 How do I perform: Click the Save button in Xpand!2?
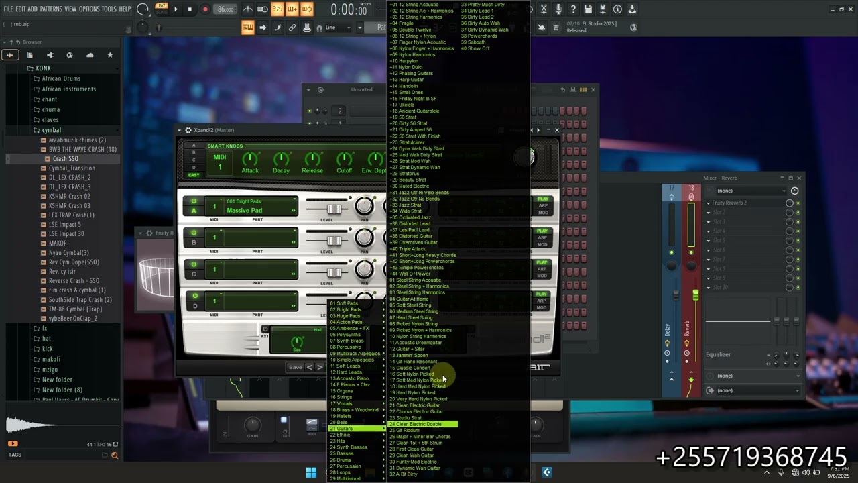(x=295, y=368)
